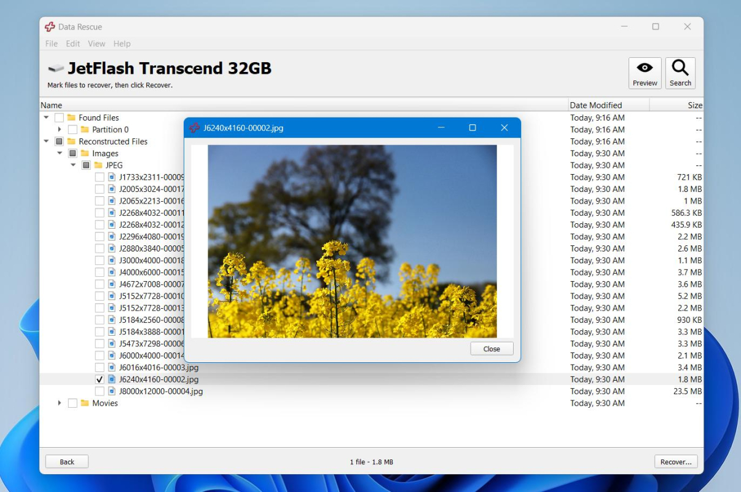Check the Found Files checkbox
The width and height of the screenshot is (741, 492).
(59, 117)
